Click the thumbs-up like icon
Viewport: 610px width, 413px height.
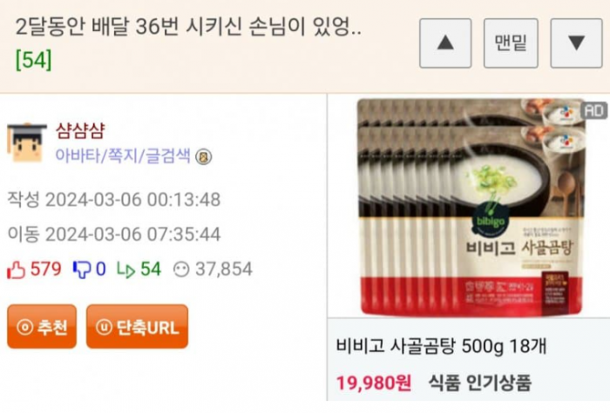tap(17, 270)
